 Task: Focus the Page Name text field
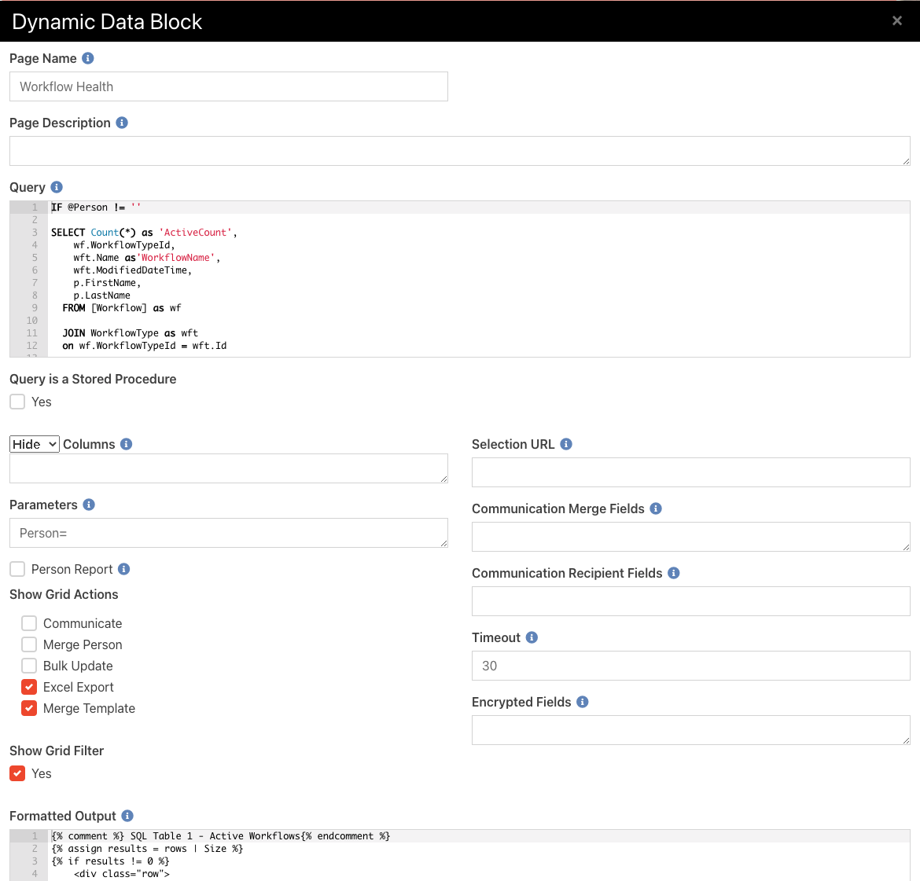229,86
